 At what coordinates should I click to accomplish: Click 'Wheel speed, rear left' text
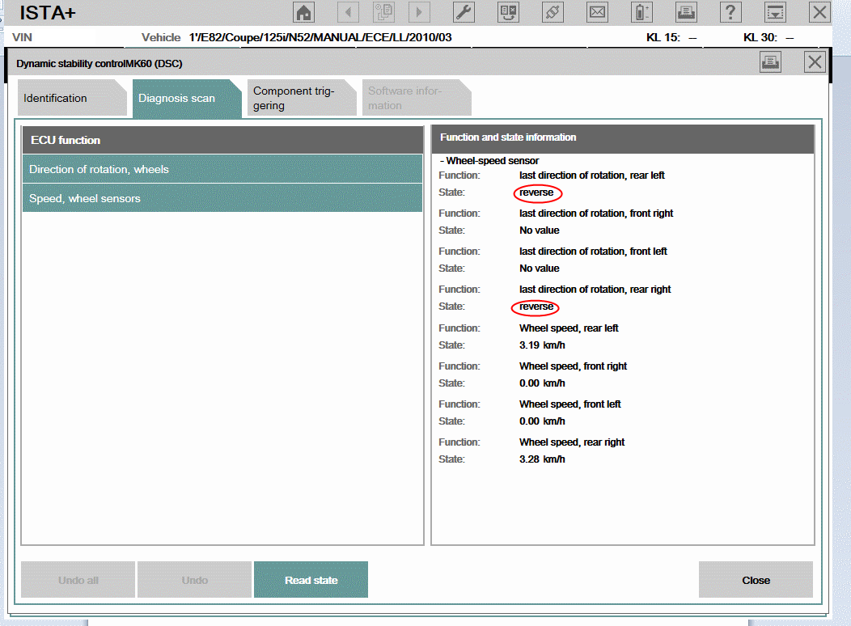pyautogui.click(x=569, y=328)
